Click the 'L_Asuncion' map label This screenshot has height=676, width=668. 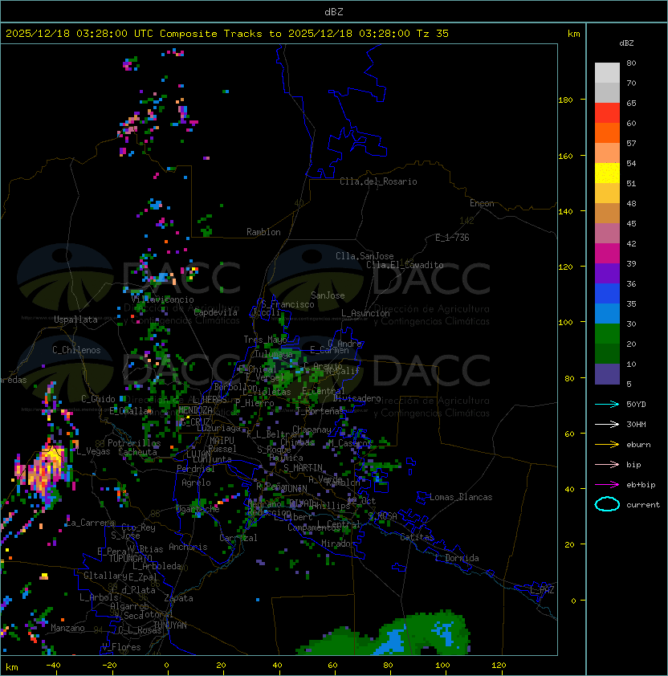click(365, 313)
